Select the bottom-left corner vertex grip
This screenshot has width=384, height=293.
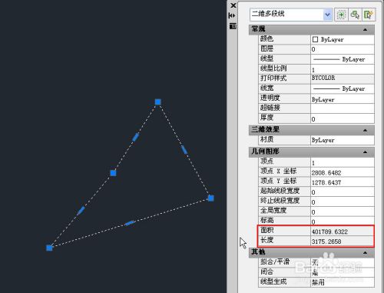[49, 248]
